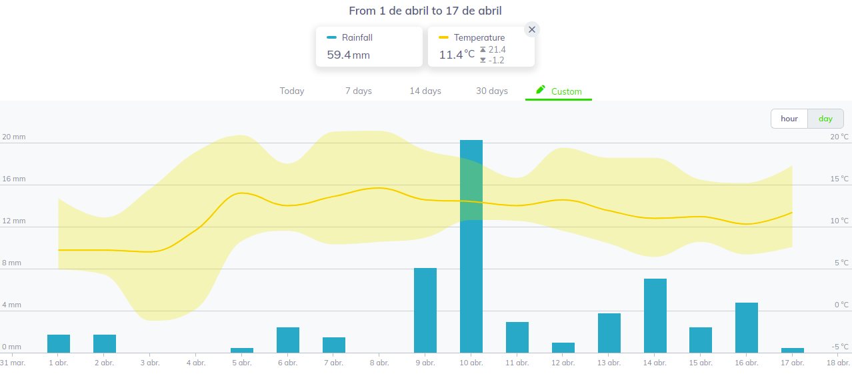This screenshot has height=378, width=852.
Task: Click the yellow Temperature legend marker
Action: coord(444,37)
